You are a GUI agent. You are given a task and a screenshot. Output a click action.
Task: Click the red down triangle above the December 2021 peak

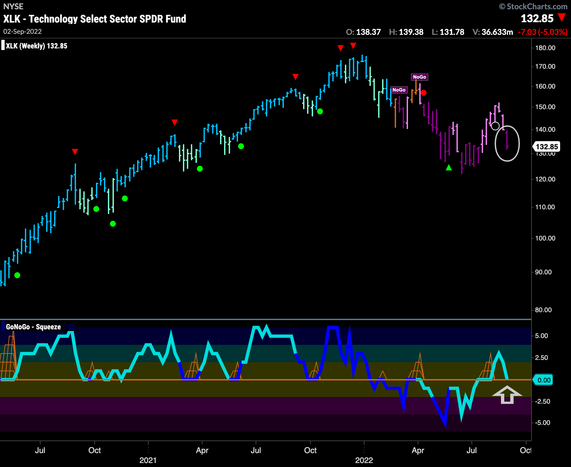tap(353, 45)
